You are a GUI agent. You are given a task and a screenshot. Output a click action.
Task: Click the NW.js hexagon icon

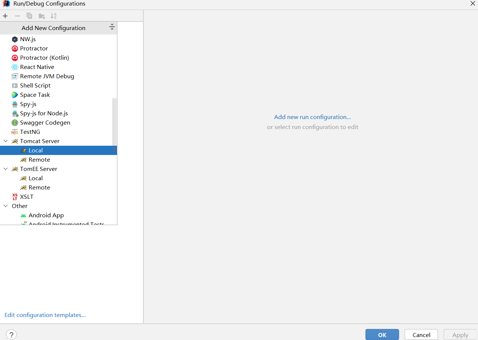pos(15,39)
